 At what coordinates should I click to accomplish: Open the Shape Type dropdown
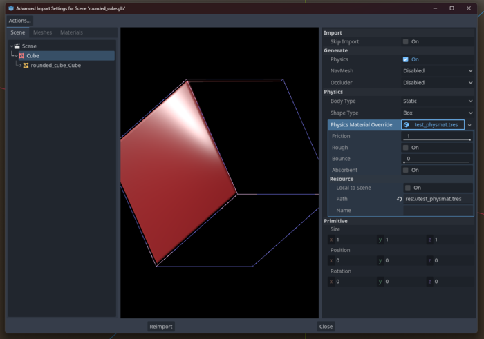437,113
